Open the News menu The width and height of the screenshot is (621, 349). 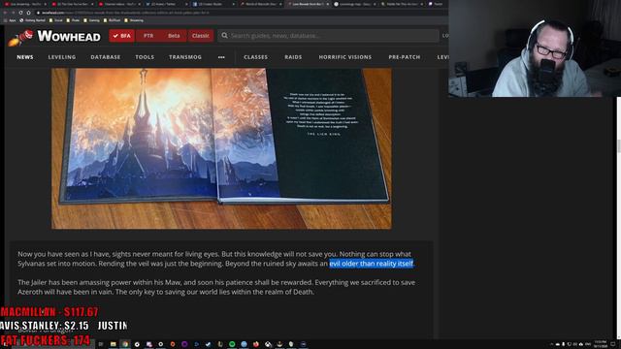(25, 57)
